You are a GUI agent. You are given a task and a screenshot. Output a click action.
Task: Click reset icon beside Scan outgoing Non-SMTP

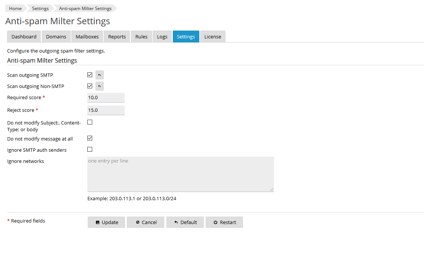coord(99,86)
